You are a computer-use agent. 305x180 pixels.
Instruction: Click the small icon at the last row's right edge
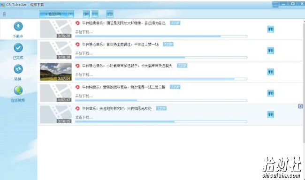click(x=300, y=106)
